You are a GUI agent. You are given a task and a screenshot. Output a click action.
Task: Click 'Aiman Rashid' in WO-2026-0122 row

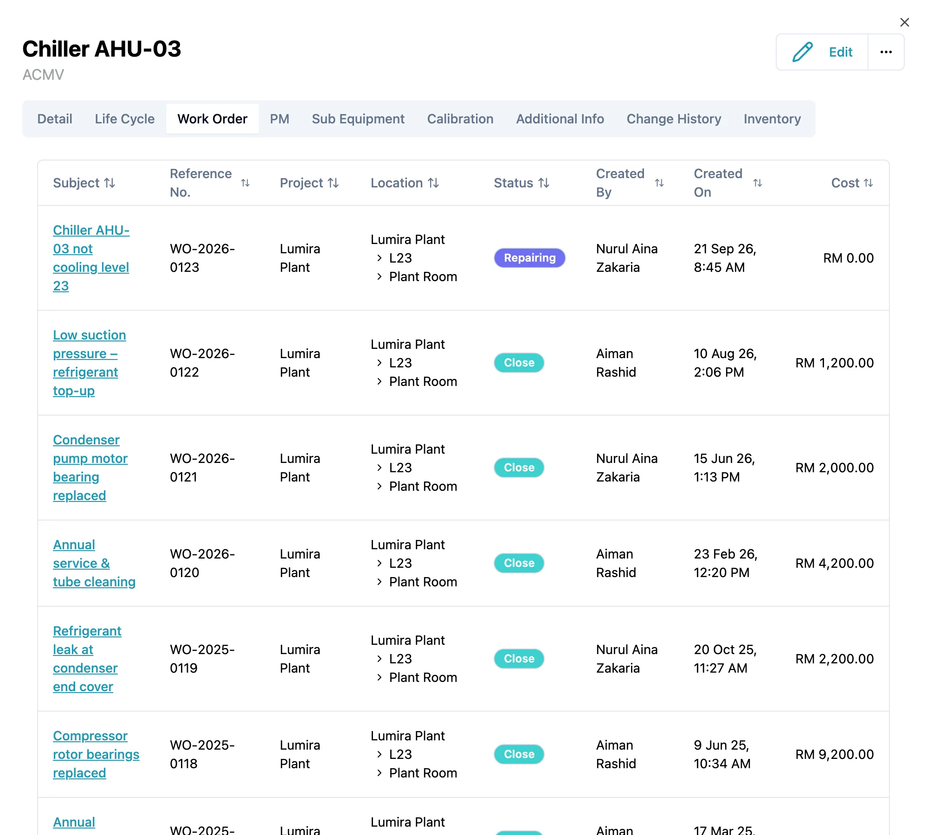pos(616,363)
